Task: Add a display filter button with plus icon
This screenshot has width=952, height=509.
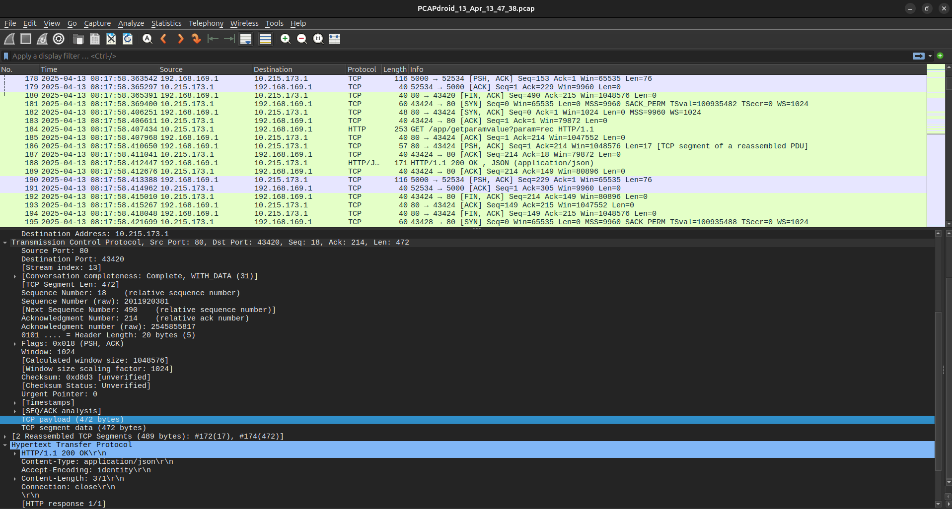Action: (x=940, y=56)
